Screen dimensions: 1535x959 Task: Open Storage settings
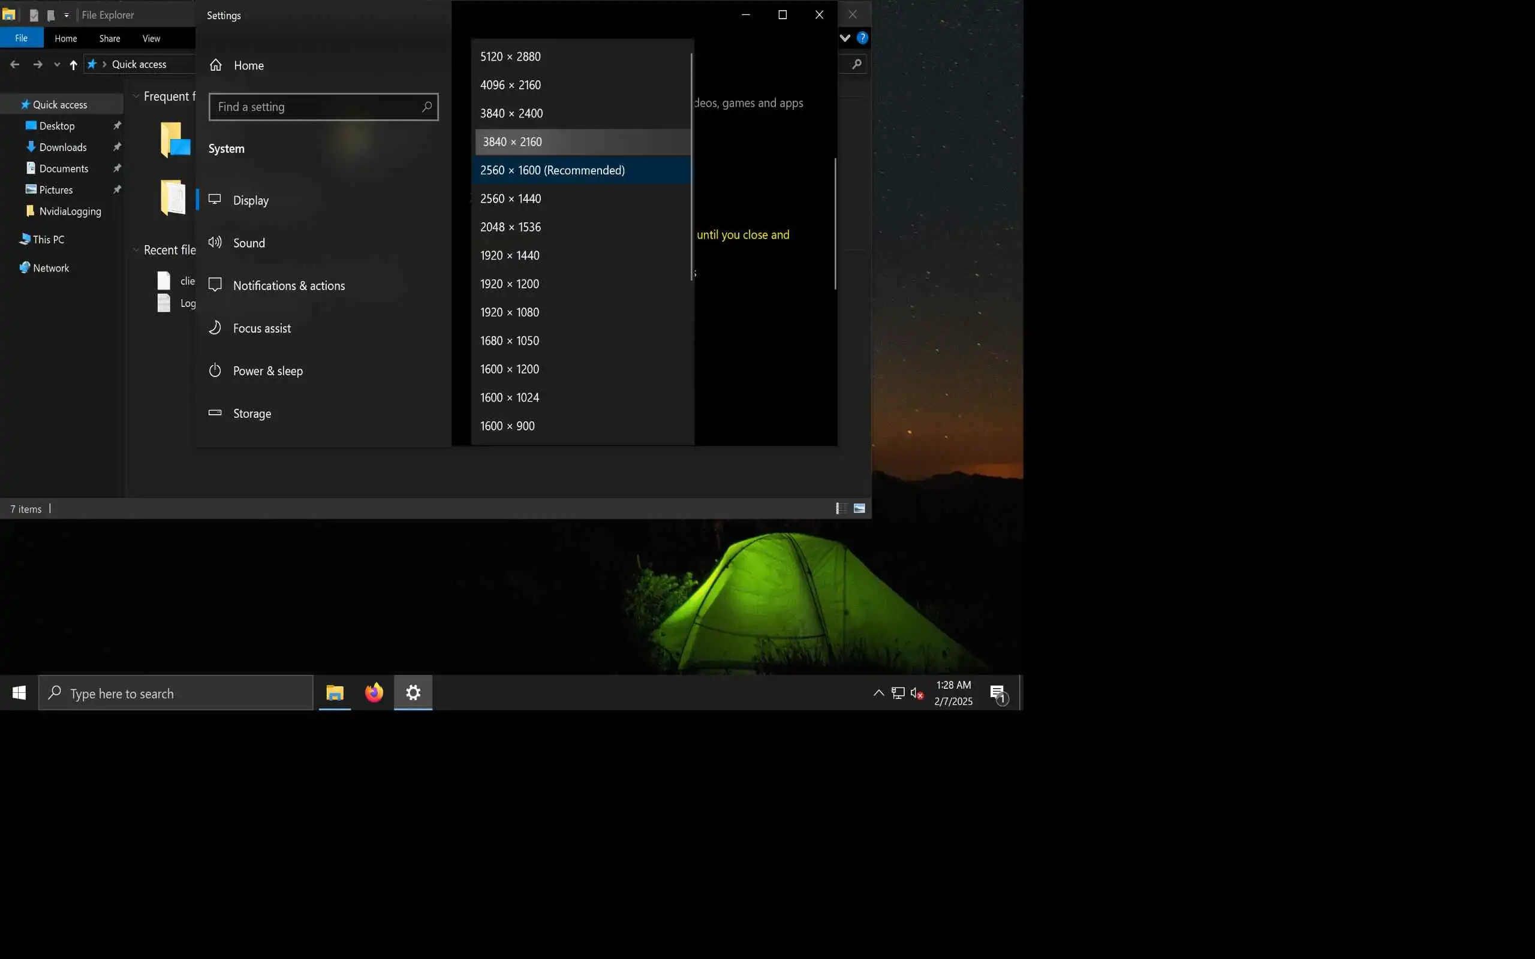pyautogui.click(x=252, y=414)
